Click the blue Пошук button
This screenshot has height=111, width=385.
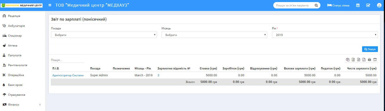370,49
